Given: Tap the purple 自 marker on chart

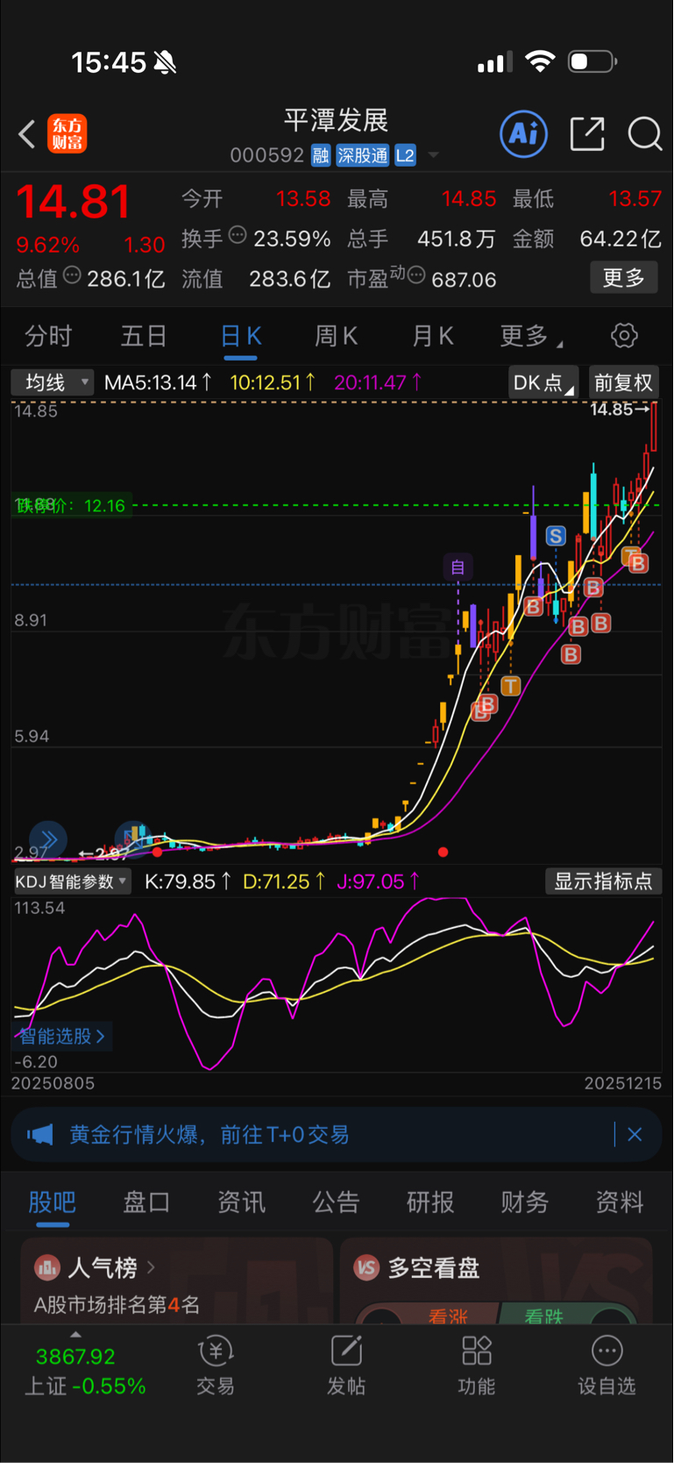Looking at the screenshot, I should tap(458, 567).
